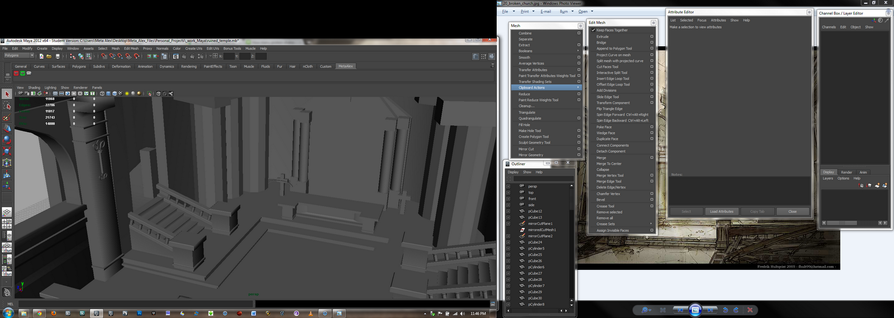Open the script editor icon beside command line
This screenshot has width=894, height=318.
pyautogui.click(x=493, y=304)
